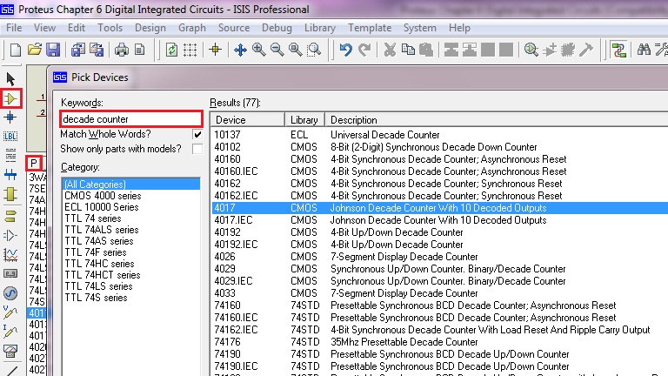Image resolution: width=668 pixels, height=376 pixels.
Task: Select TTL 74LS series category
Action: 98,286
